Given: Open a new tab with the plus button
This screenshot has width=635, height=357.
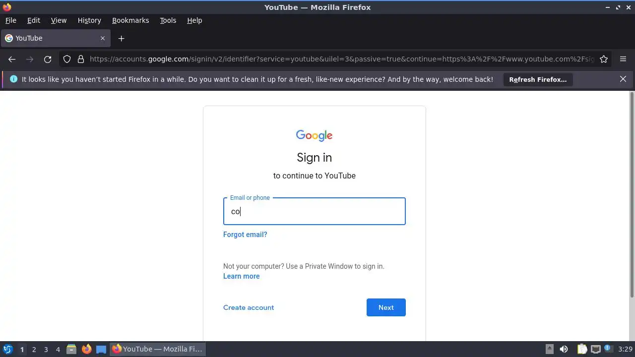Looking at the screenshot, I should [121, 38].
